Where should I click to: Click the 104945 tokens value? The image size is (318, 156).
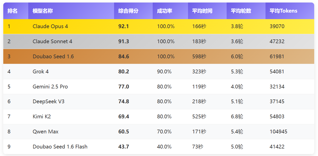278,132
